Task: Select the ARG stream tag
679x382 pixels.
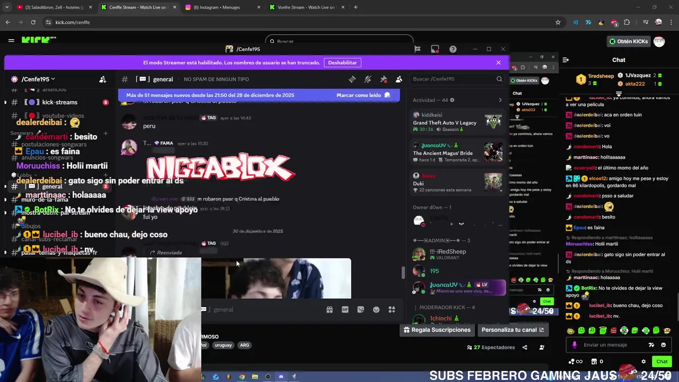Action: pyautogui.click(x=245, y=345)
